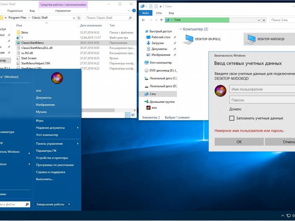Click the 'Завершение работы' button
The width and height of the screenshot is (295, 221).
point(51,204)
